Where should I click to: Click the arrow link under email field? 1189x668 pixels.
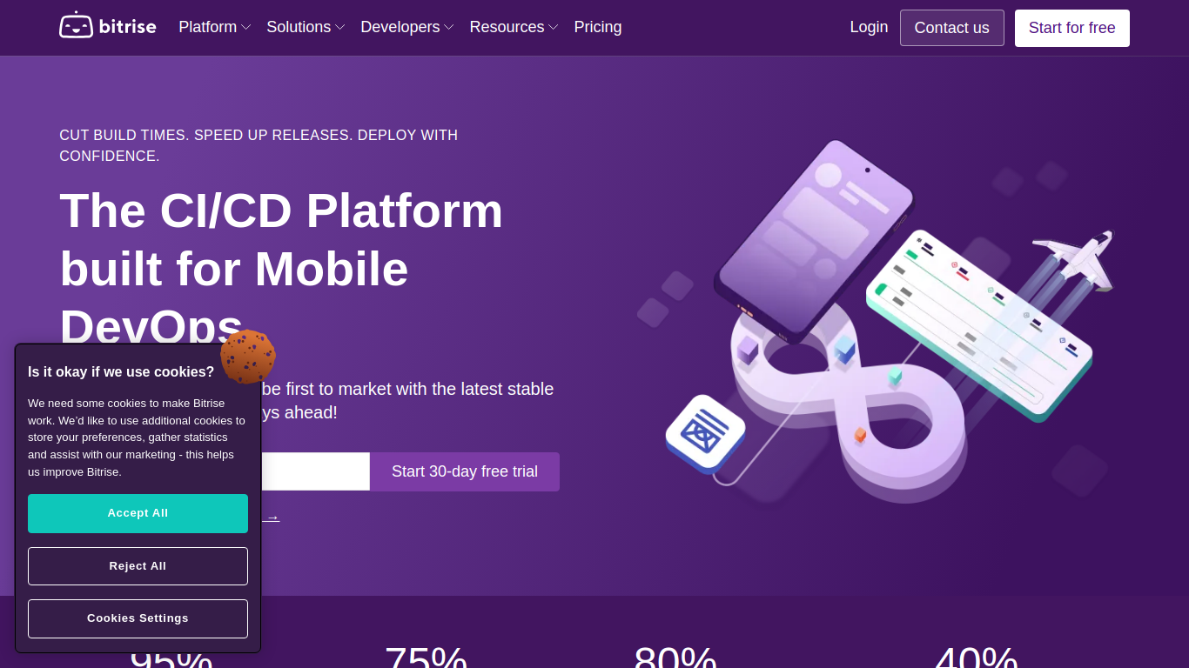pyautogui.click(x=272, y=518)
